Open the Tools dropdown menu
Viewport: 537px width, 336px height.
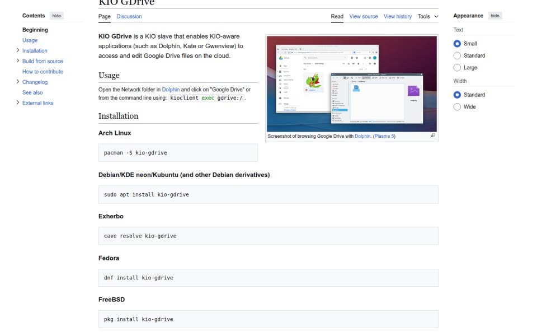pyautogui.click(x=428, y=16)
